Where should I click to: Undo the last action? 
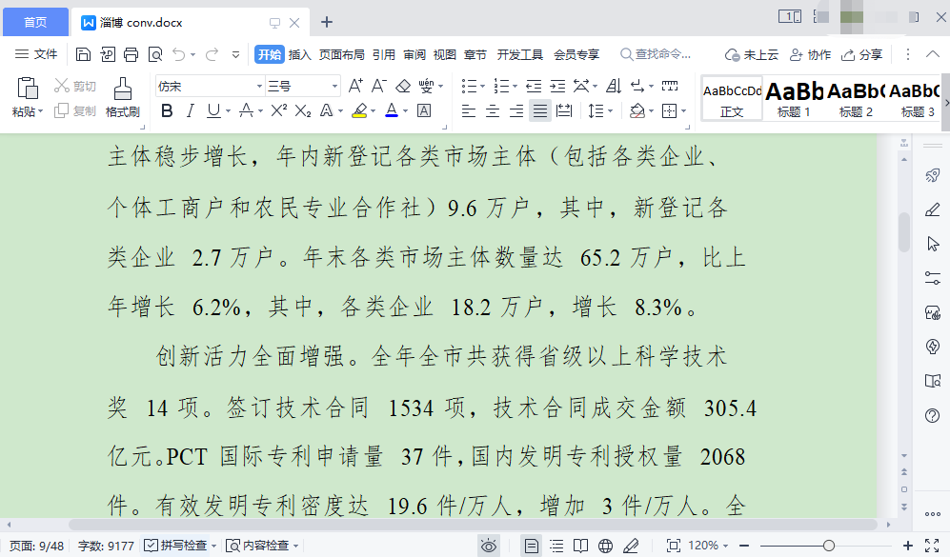[x=179, y=54]
